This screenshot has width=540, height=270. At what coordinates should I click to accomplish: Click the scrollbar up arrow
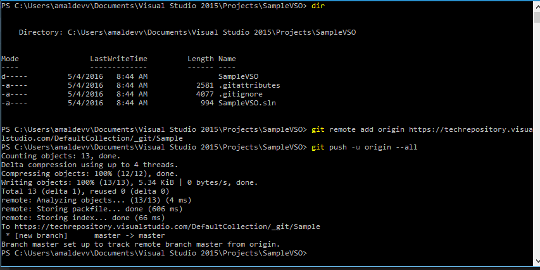(x=535, y=5)
